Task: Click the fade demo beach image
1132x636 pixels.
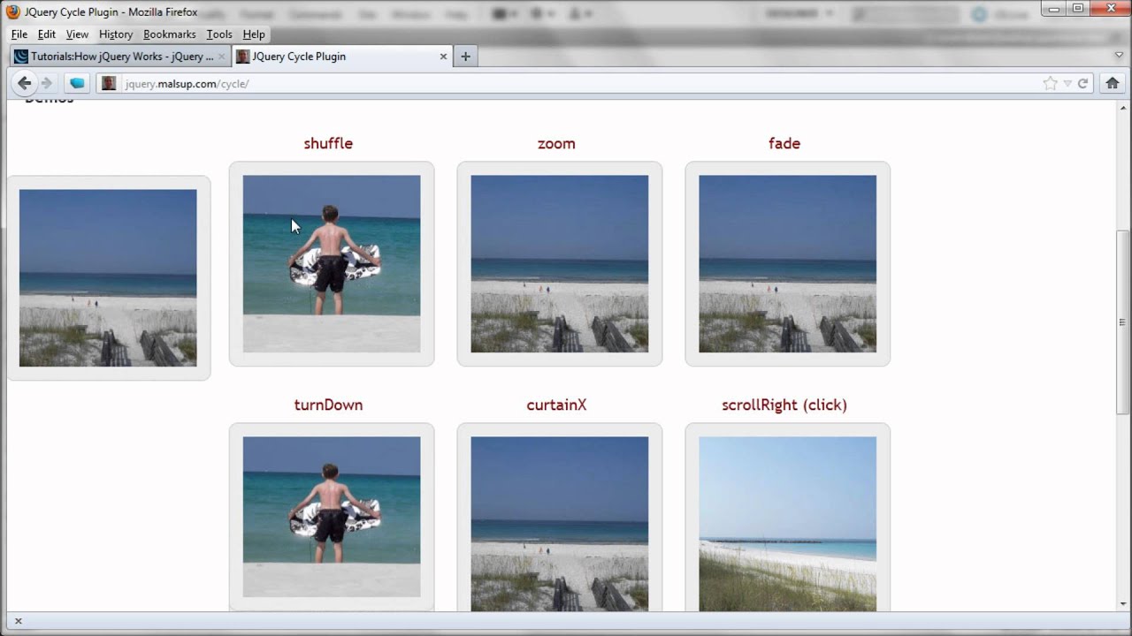Action: 788,263
